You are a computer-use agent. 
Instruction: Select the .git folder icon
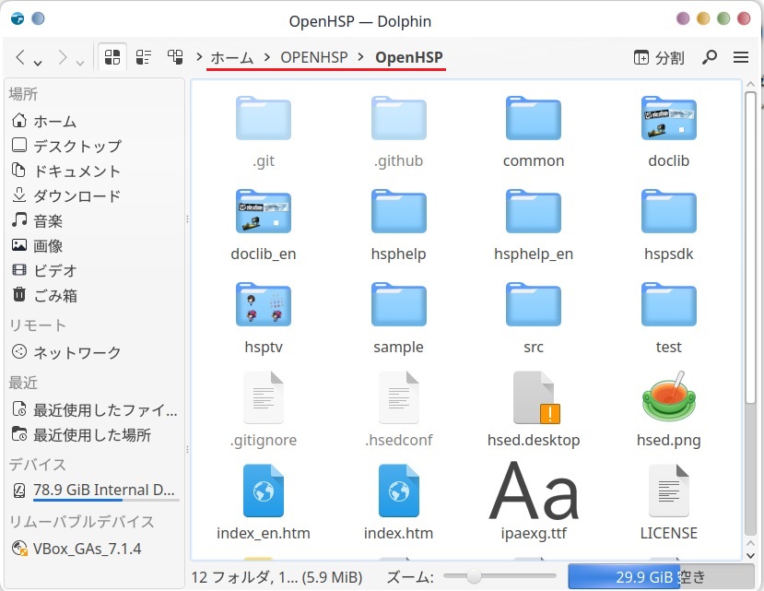[263, 118]
